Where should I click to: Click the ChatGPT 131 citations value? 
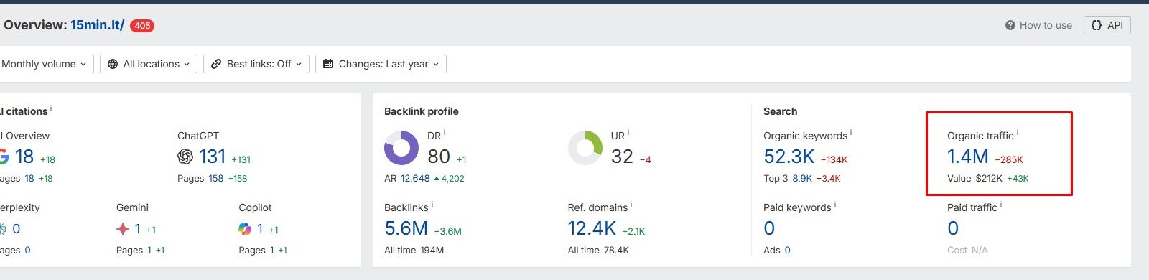pyautogui.click(x=212, y=157)
